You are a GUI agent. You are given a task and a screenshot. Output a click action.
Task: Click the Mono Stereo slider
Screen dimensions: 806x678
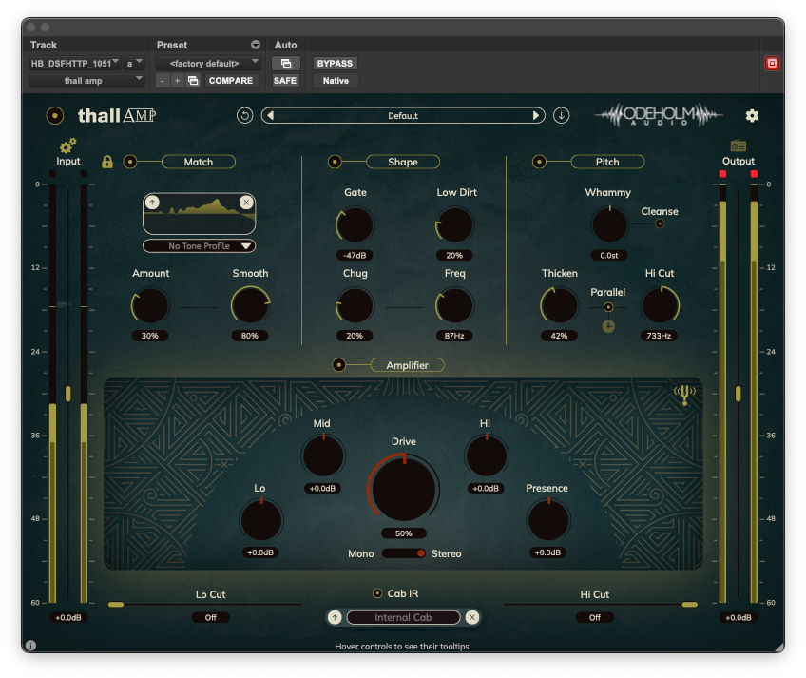(404, 553)
